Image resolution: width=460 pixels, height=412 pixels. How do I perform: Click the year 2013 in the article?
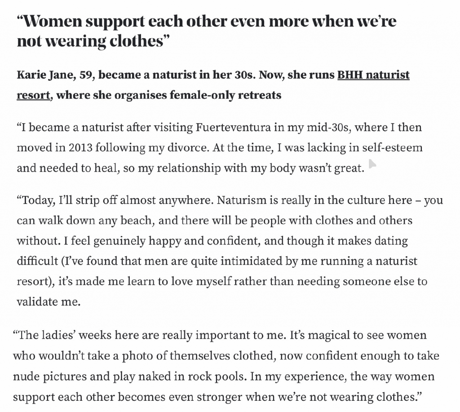(x=81, y=148)
